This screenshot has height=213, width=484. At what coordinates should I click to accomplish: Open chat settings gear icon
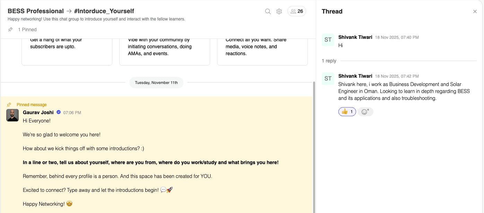279,11
